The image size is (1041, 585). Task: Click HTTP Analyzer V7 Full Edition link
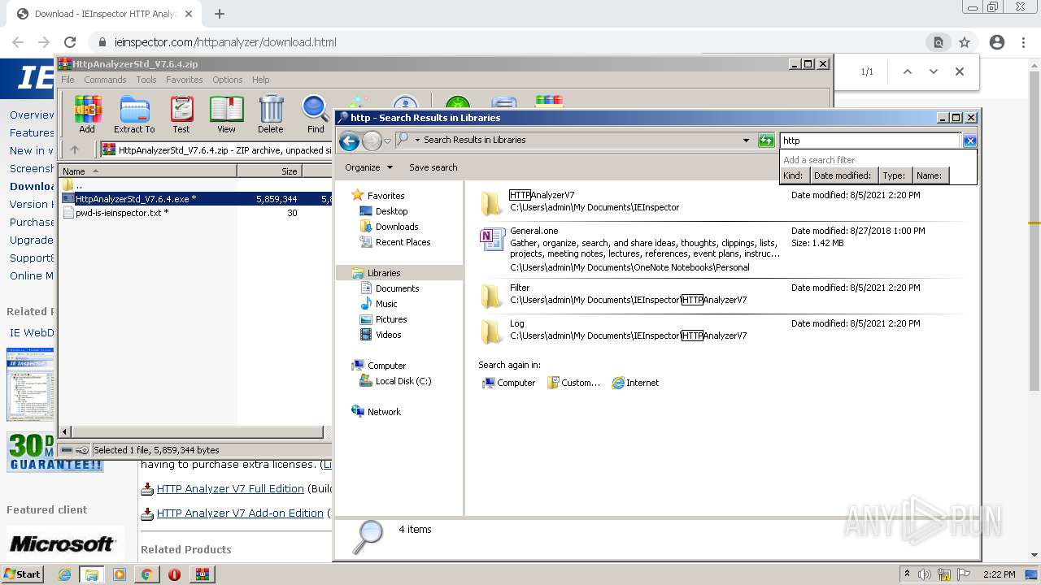(230, 489)
